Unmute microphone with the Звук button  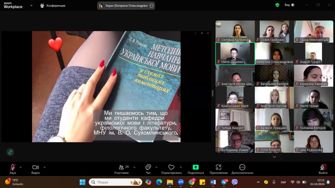pos(13,167)
